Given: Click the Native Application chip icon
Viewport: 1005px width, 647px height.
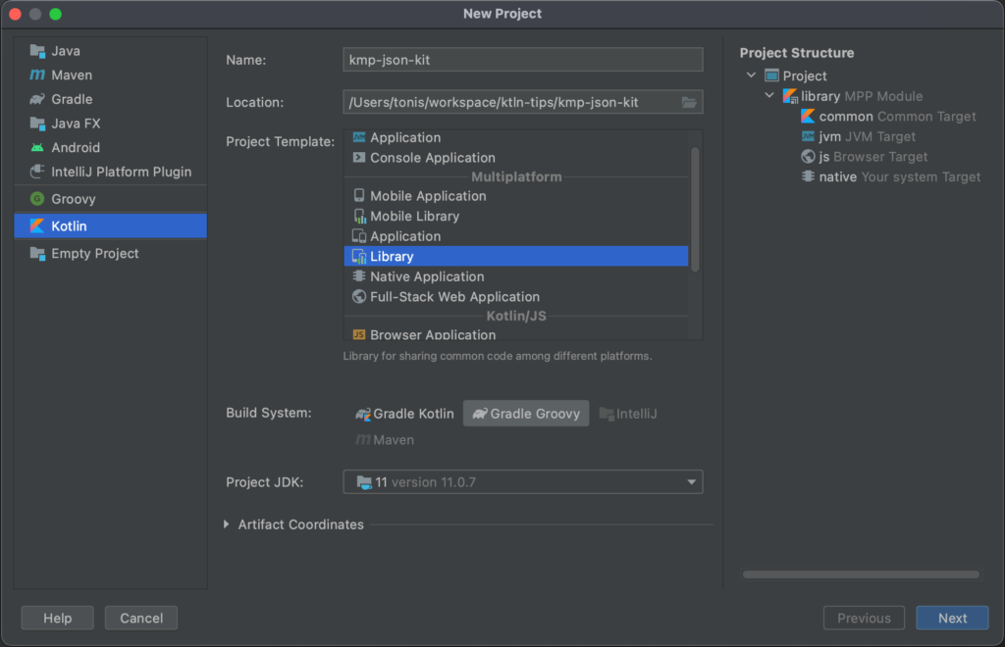Looking at the screenshot, I should (359, 276).
